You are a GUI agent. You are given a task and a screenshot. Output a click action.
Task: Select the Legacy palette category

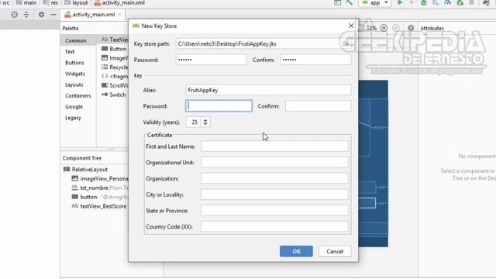pos(73,118)
